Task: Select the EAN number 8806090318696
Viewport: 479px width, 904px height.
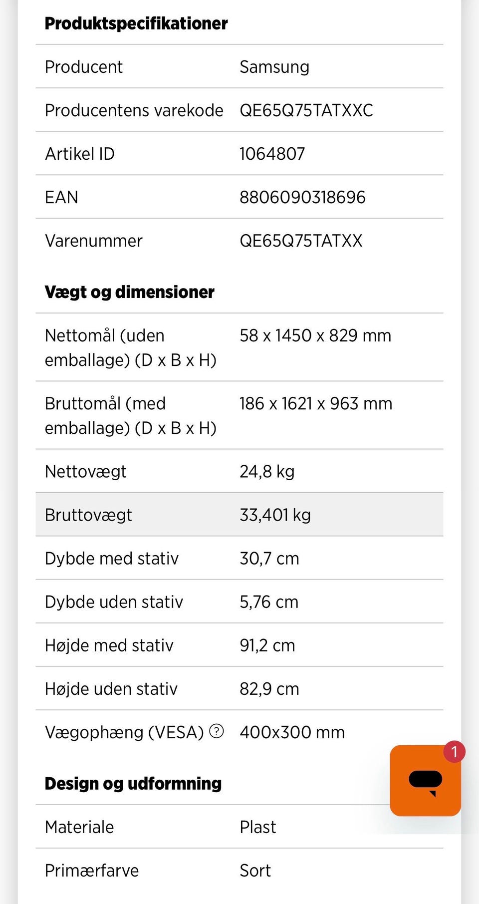Action: tap(302, 197)
